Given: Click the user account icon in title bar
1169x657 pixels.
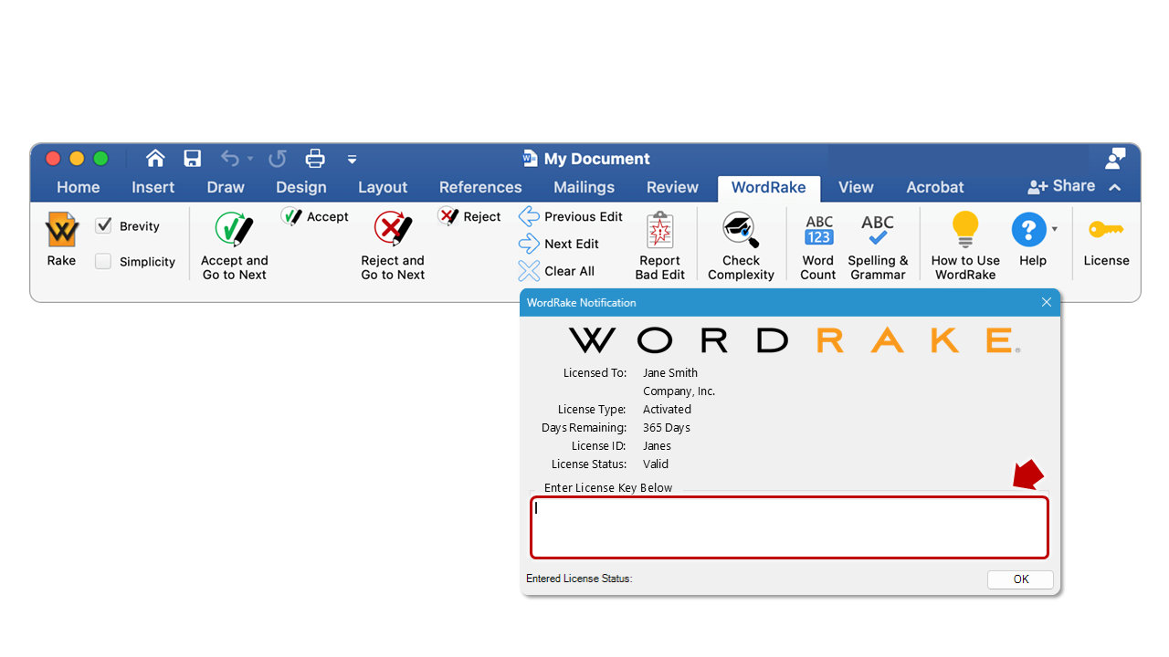Looking at the screenshot, I should tap(1115, 159).
